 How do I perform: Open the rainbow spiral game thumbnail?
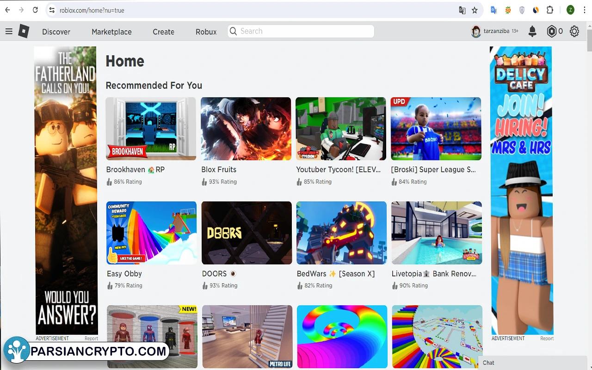point(342,337)
